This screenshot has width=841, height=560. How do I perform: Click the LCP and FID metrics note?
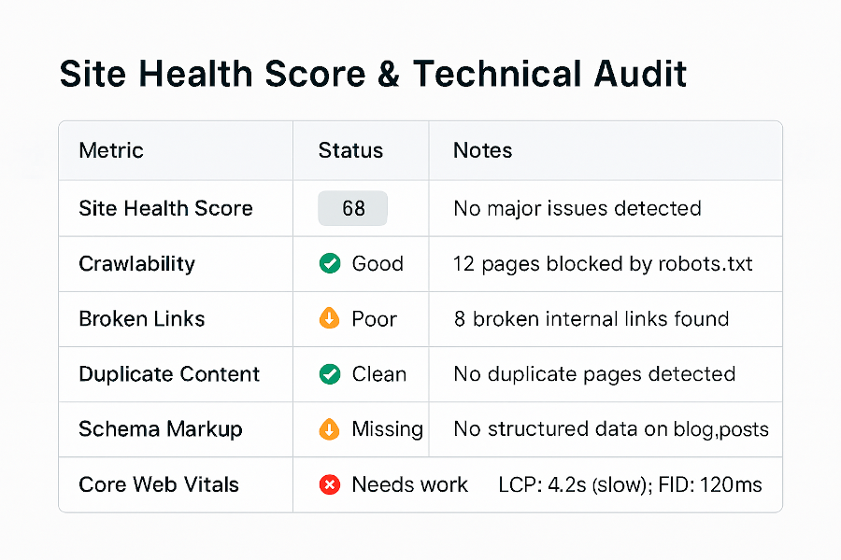[x=630, y=484]
